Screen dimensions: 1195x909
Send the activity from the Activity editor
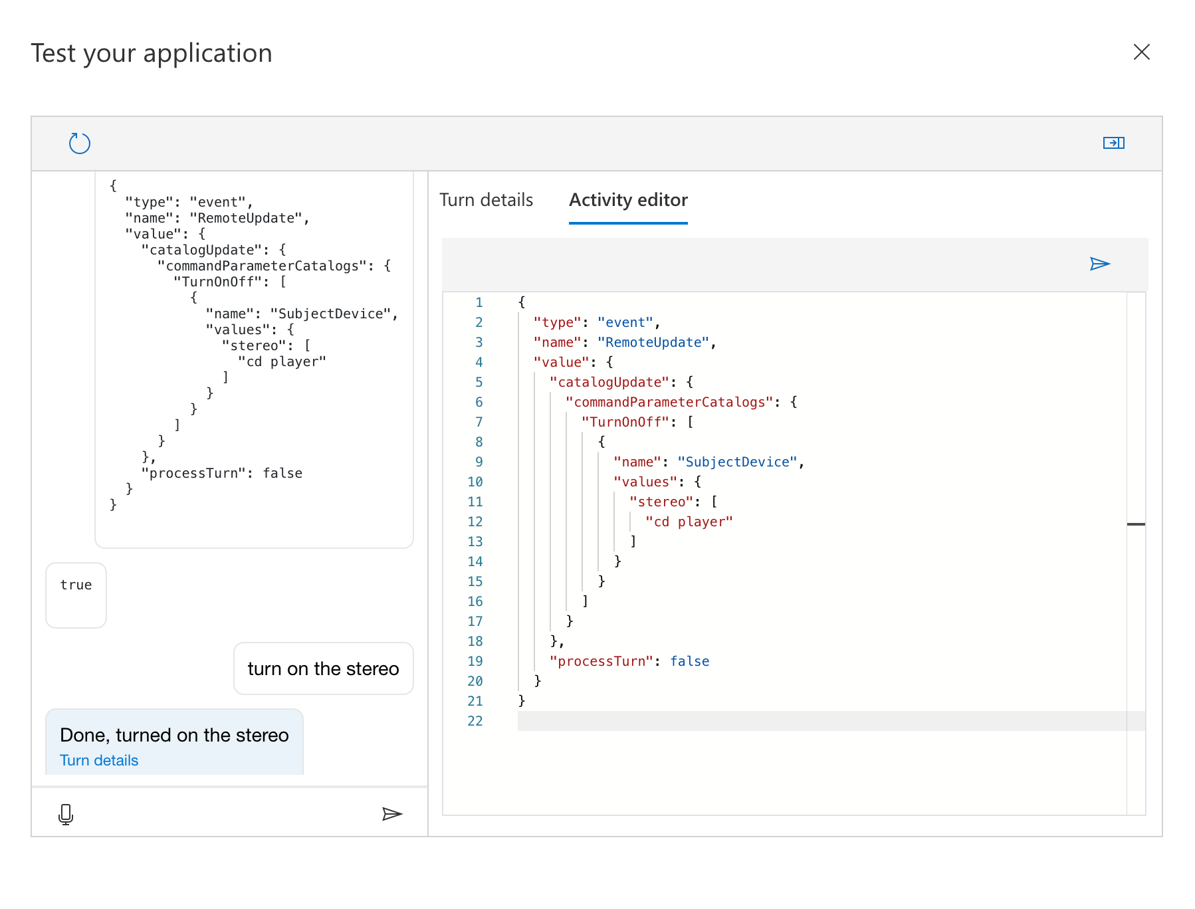1100,264
